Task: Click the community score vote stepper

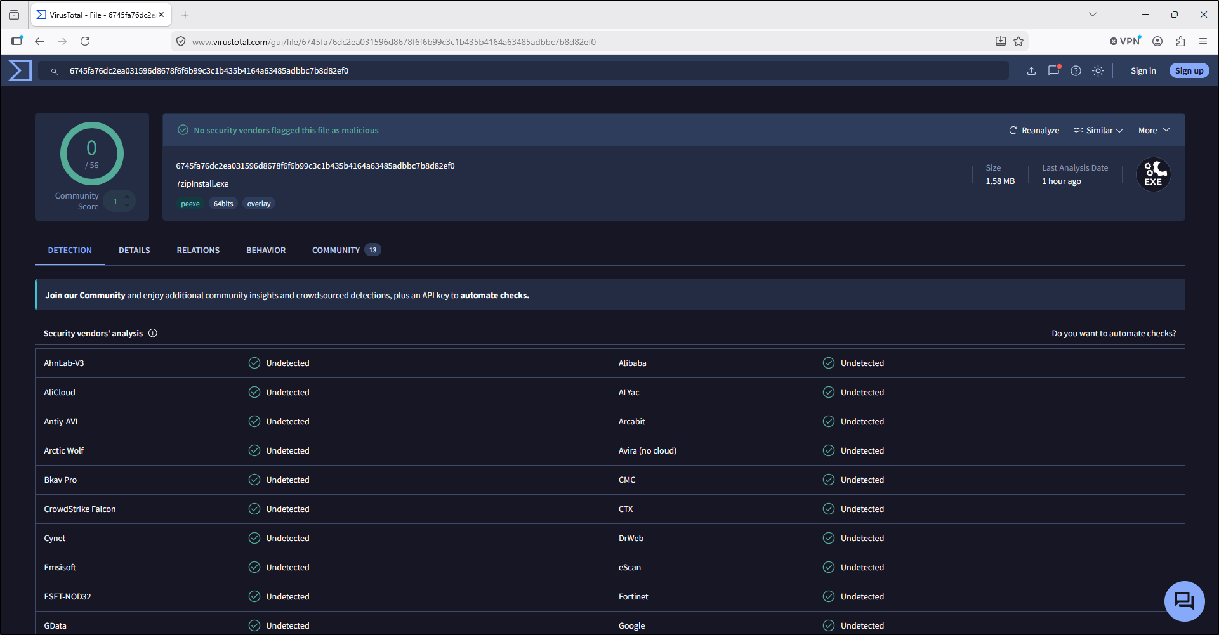Action: (x=119, y=201)
